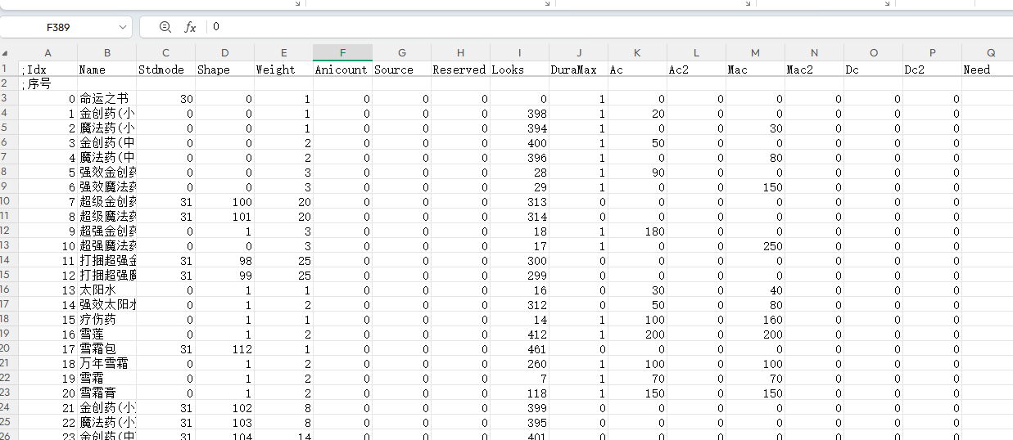Select column B header

click(x=106, y=53)
